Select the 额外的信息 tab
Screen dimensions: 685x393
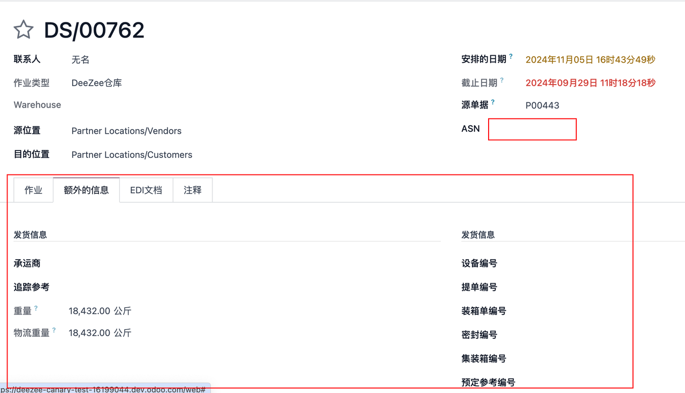pos(86,190)
